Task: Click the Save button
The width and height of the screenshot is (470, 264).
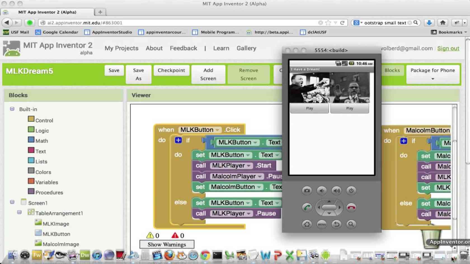Action: tap(114, 70)
